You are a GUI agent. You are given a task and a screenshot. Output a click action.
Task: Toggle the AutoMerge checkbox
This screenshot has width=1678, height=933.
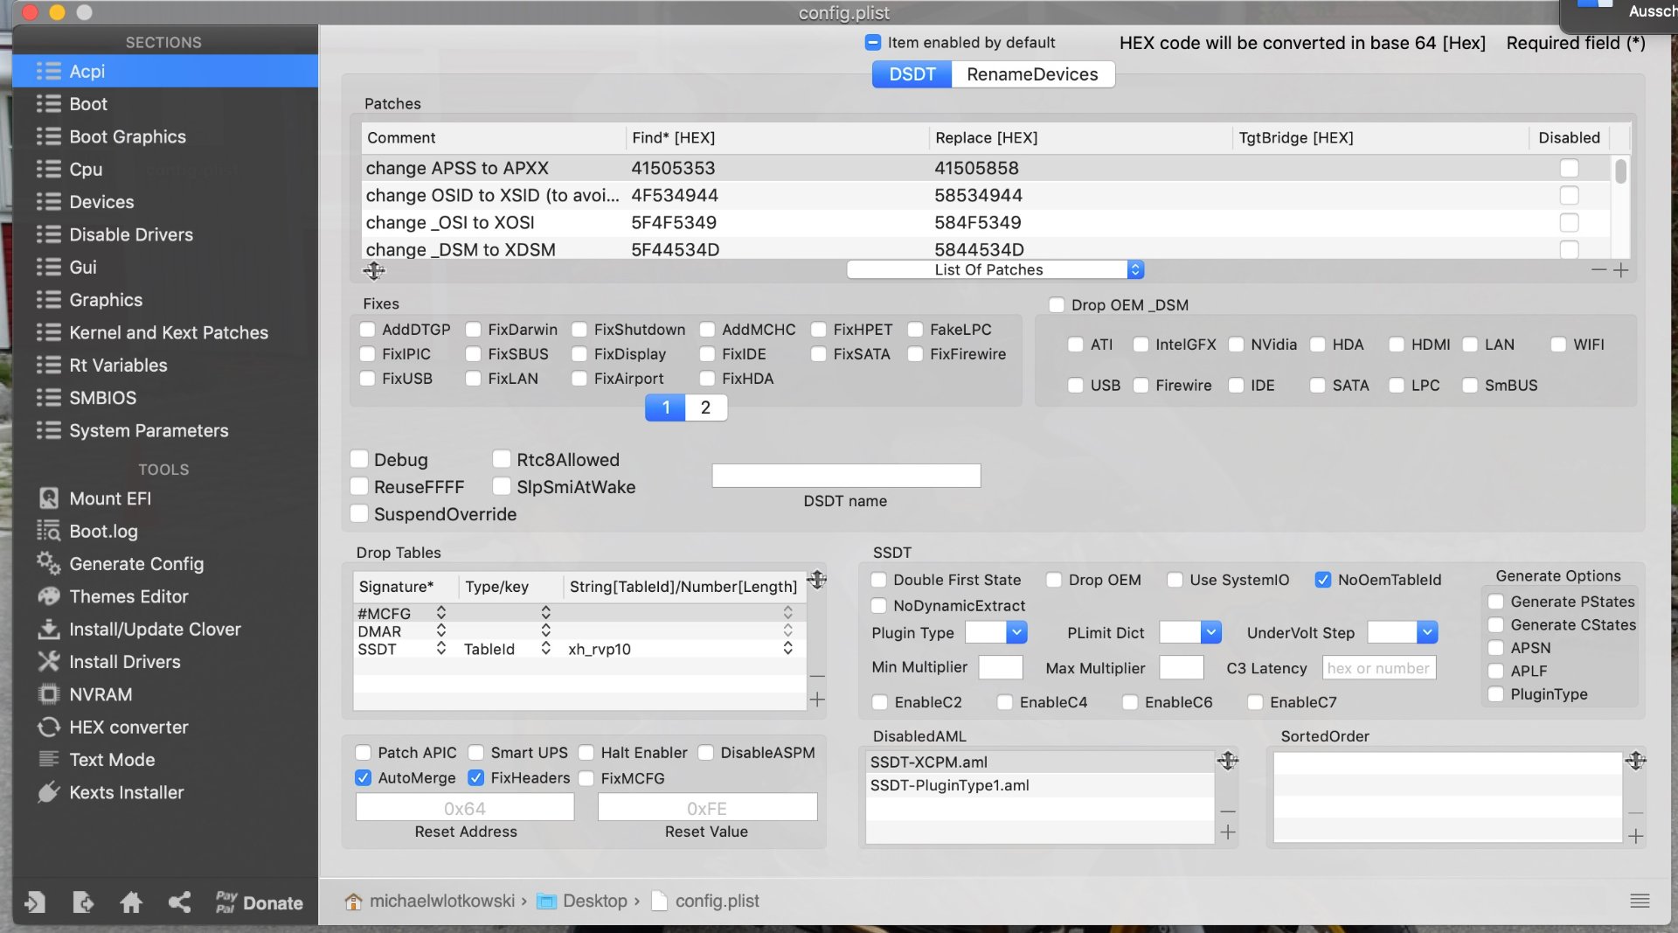364,777
